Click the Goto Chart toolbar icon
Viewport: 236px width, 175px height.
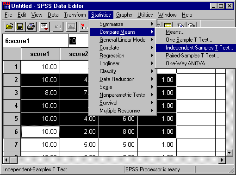coord(71,27)
